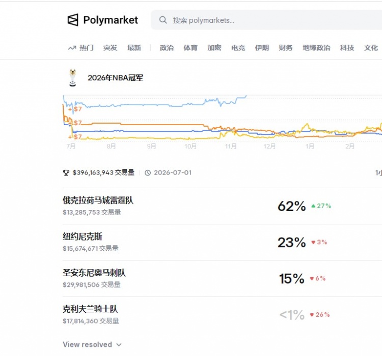
Task: Click the green up arrow next to 27%
Action: tap(313, 206)
